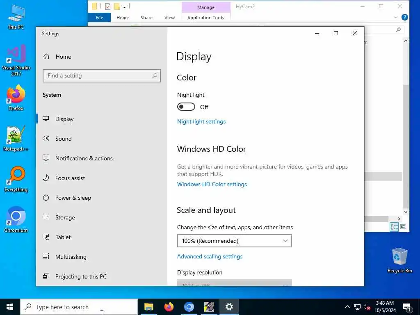The image size is (420, 315).
Task: Click the Find a setting search field
Action: pos(102,76)
